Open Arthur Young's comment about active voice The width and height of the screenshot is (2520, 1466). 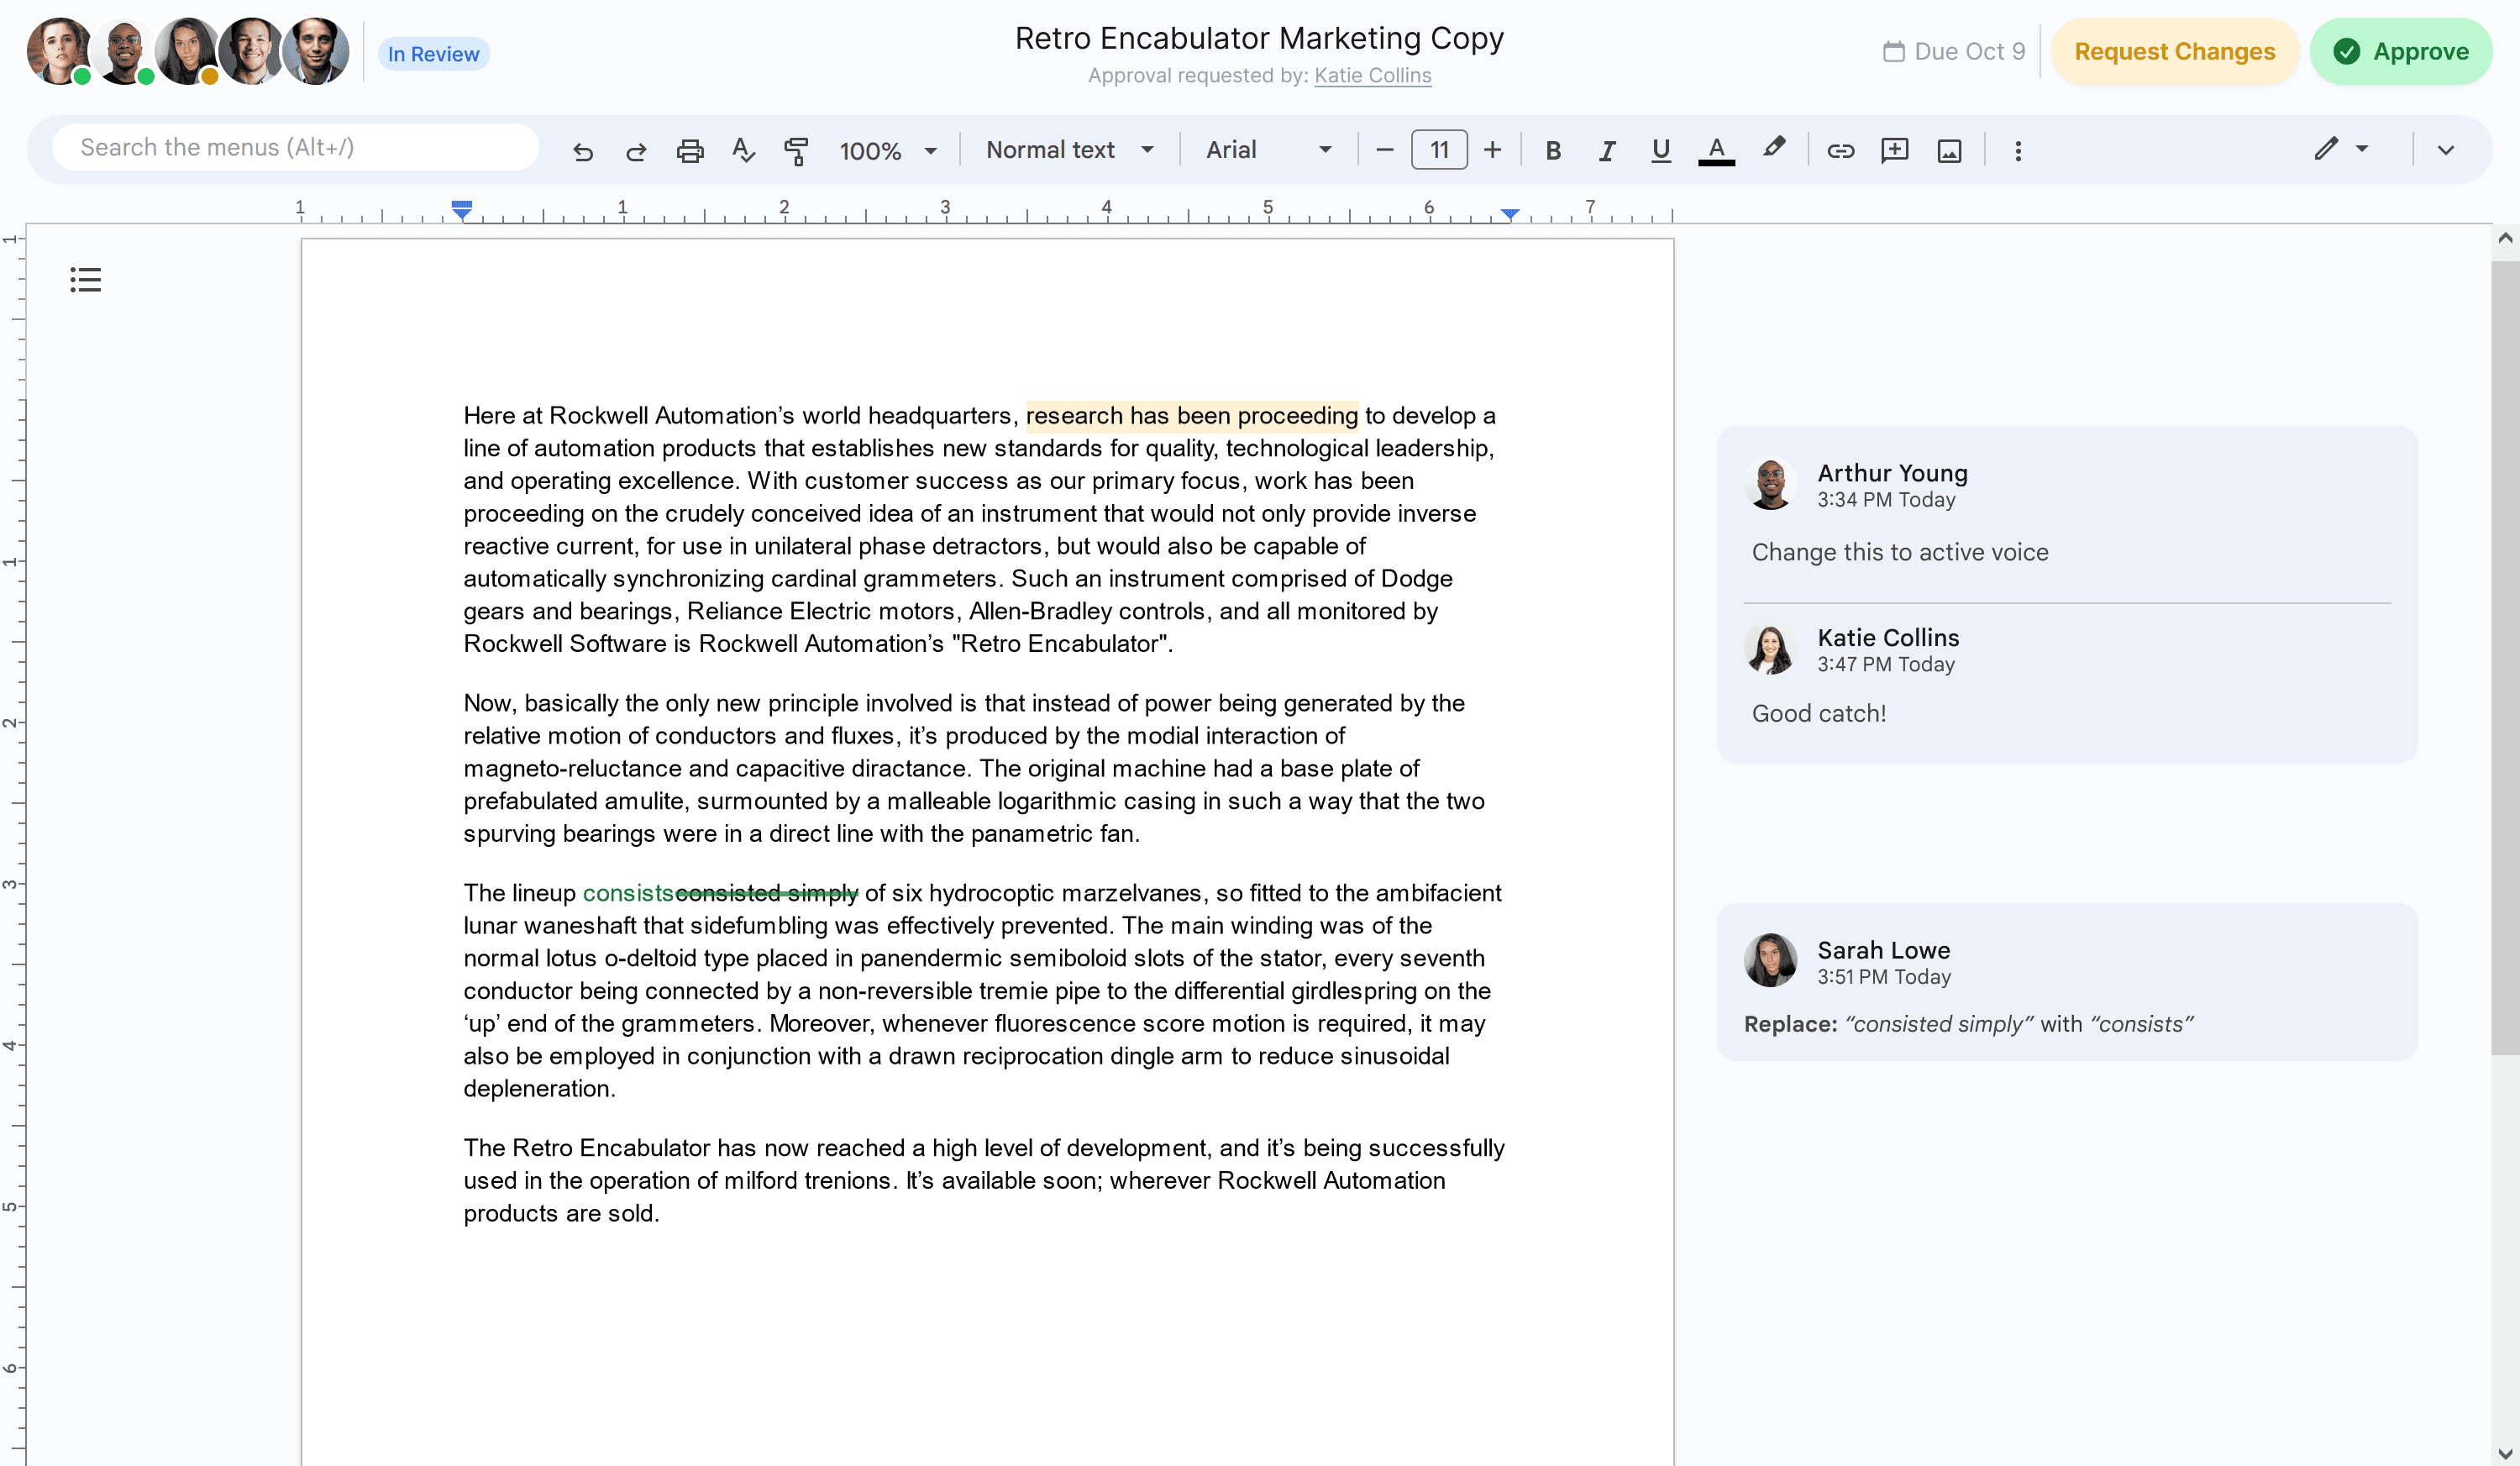1900,552
